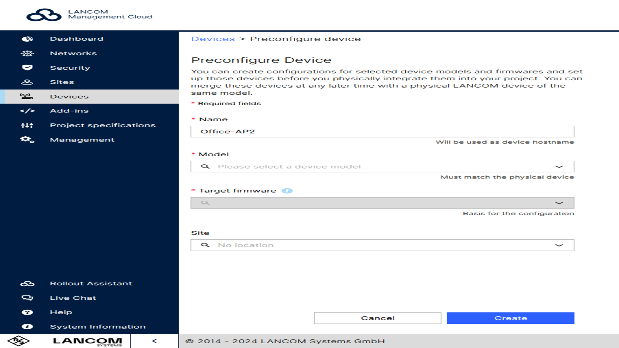The image size is (619, 348).
Task: Click the Add-ins code brackets icon
Action: (27, 111)
